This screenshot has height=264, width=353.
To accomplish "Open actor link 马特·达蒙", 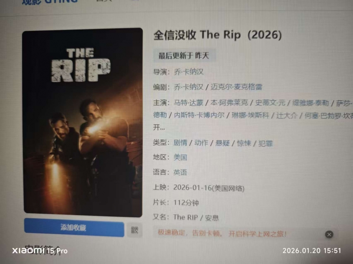I will tap(189, 103).
